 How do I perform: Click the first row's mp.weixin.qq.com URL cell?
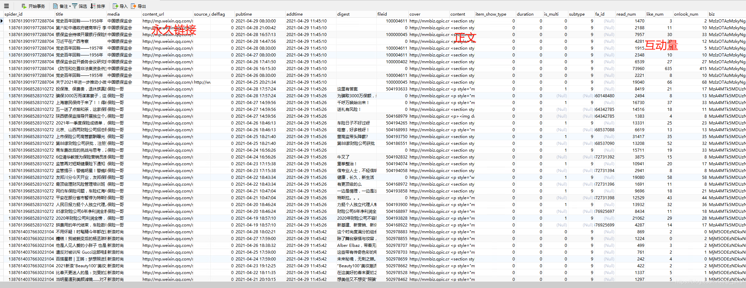(x=167, y=21)
